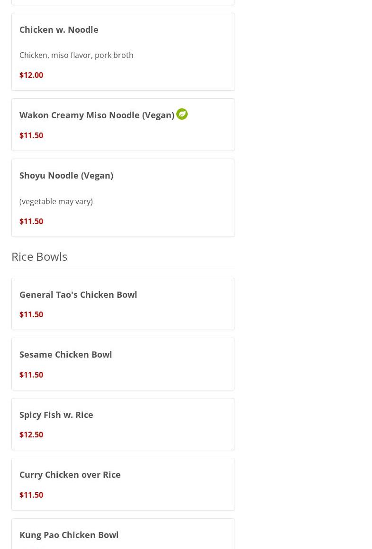The width and height of the screenshot is (372, 549).
Task: Open the General Tao's Chicken Bowl item
Action: 123,304
